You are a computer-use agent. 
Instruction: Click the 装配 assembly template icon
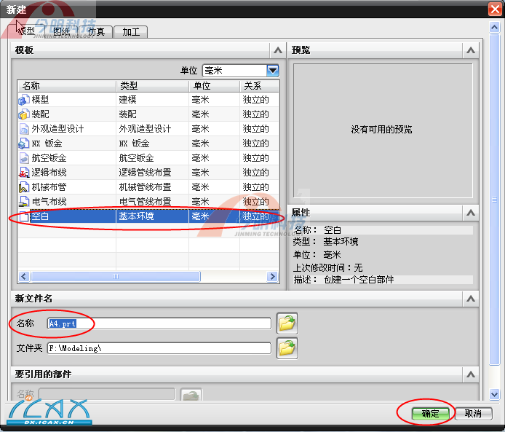click(24, 114)
